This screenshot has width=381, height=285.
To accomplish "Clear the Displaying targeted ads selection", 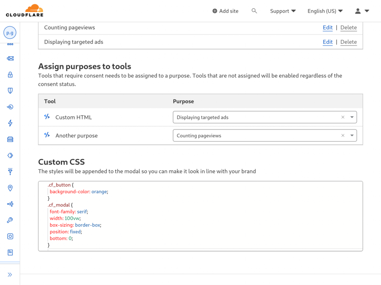I will (x=343, y=117).
